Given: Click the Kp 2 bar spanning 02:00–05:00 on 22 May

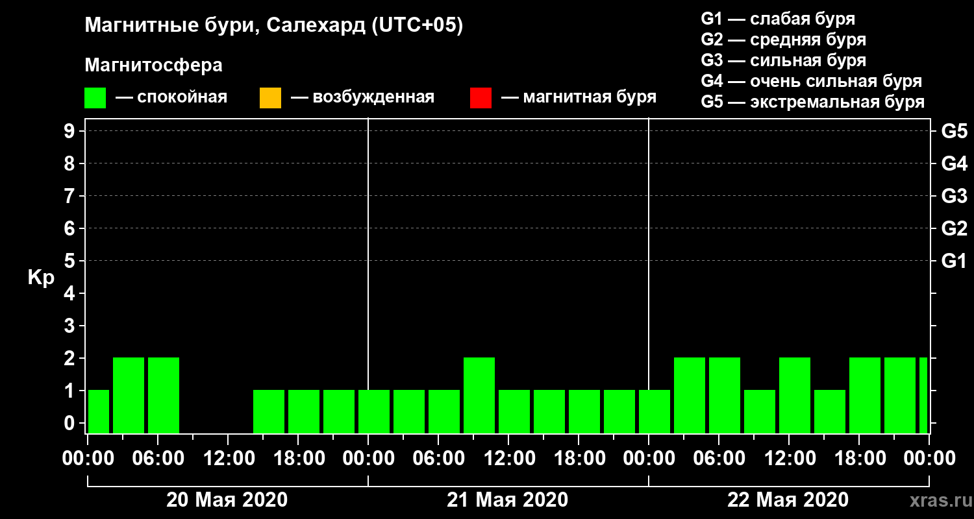Looking at the screenshot, I should point(690,395).
